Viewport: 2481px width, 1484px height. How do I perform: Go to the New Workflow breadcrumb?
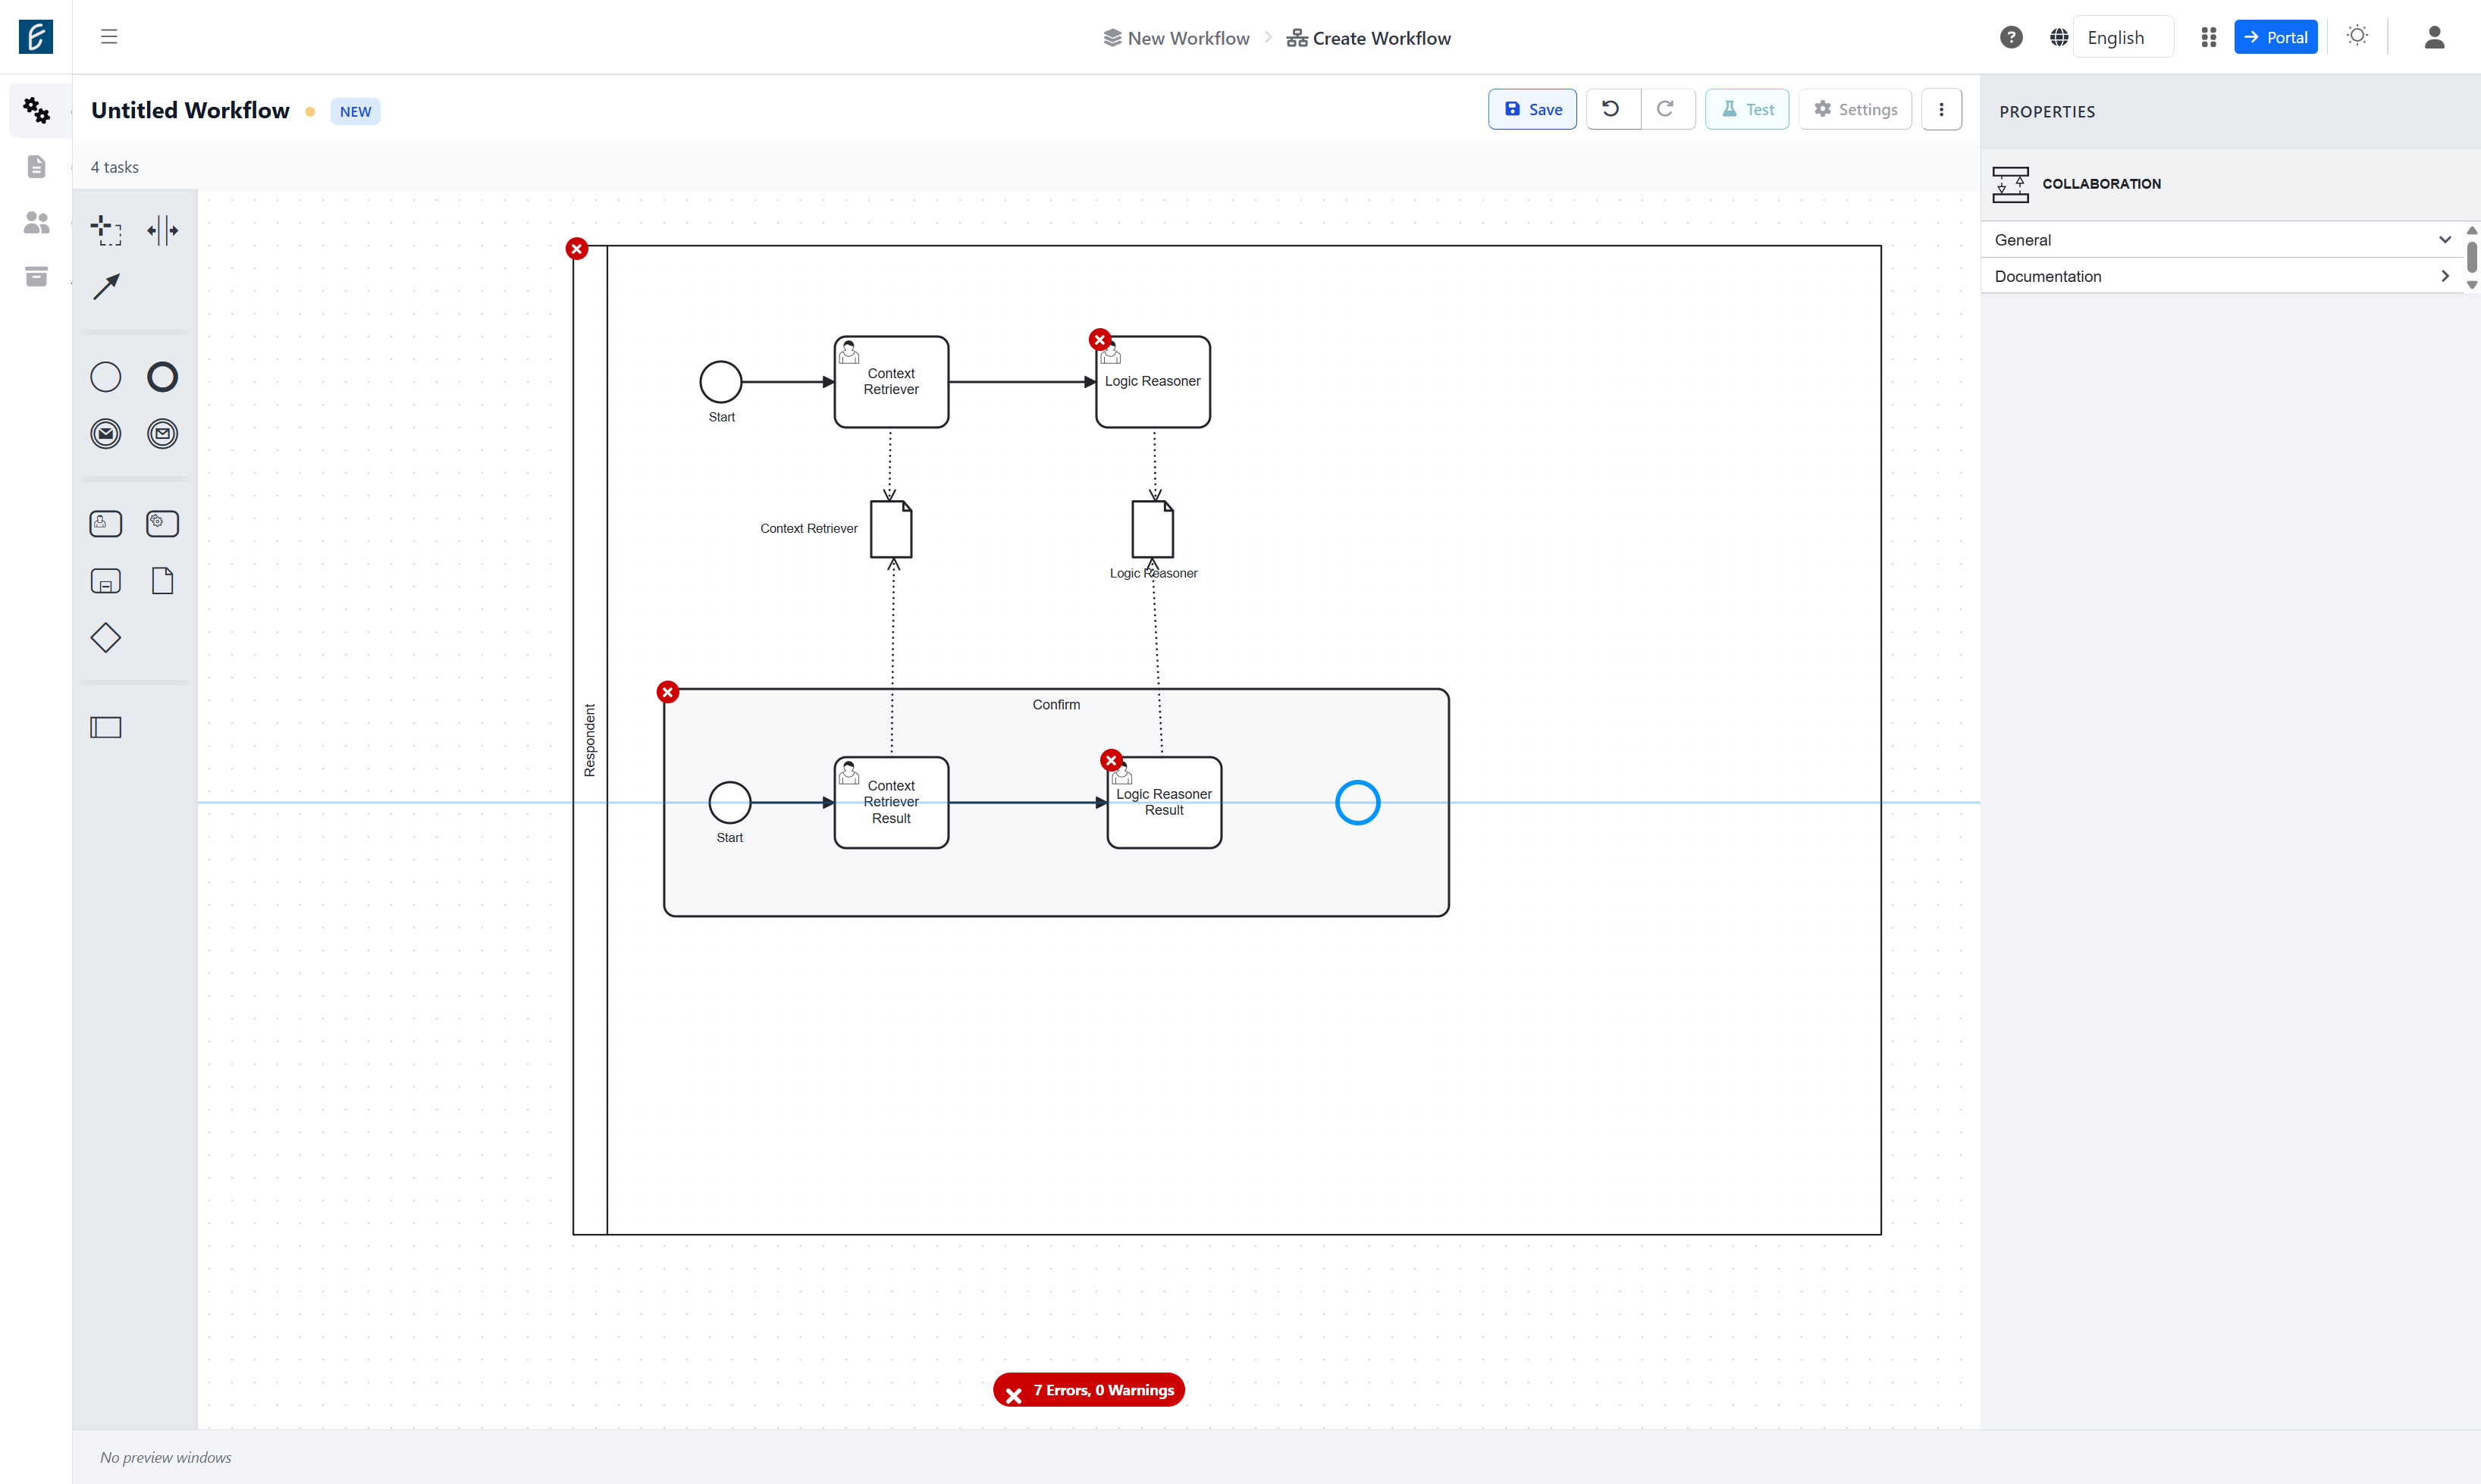(x=1177, y=38)
